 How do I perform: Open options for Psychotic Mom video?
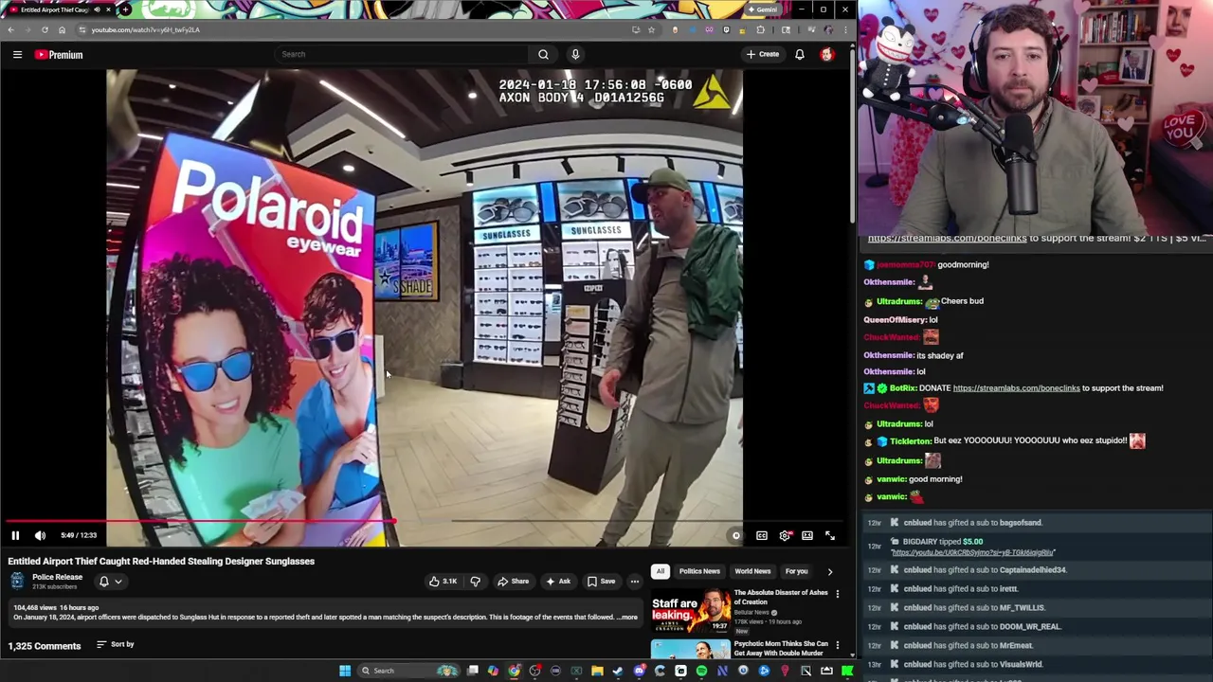(x=837, y=645)
